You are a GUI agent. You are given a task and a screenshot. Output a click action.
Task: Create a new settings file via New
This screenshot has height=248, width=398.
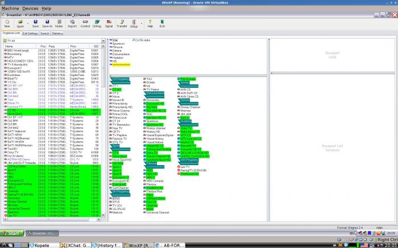click(x=7, y=24)
